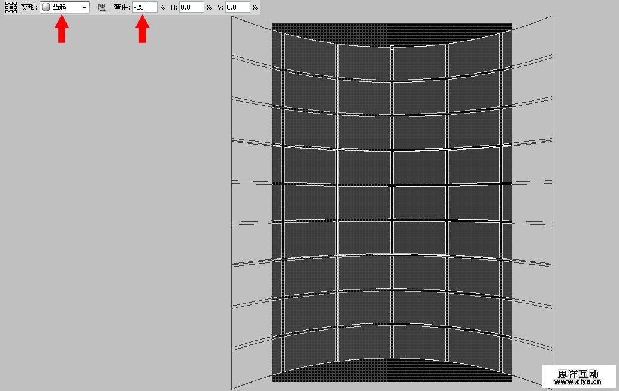Click the center point of the reference point locator
619x391 pixels.
pos(11,7)
